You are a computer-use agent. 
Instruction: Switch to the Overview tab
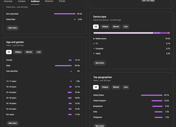[8, 1]
